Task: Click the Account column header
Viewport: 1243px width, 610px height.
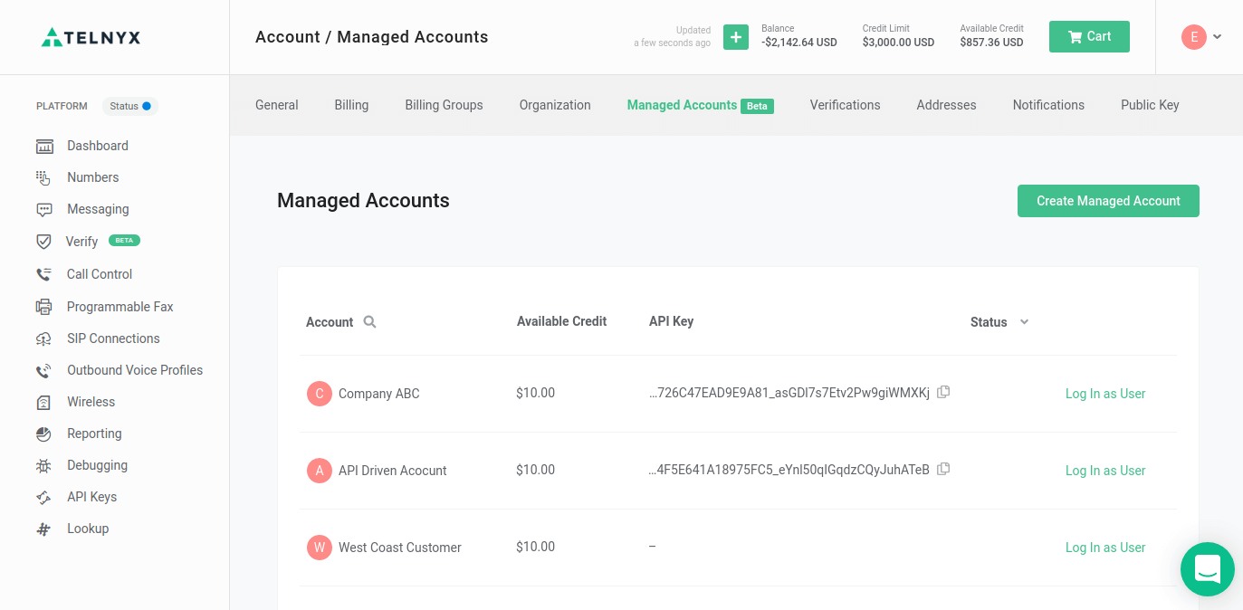Action: [x=330, y=322]
